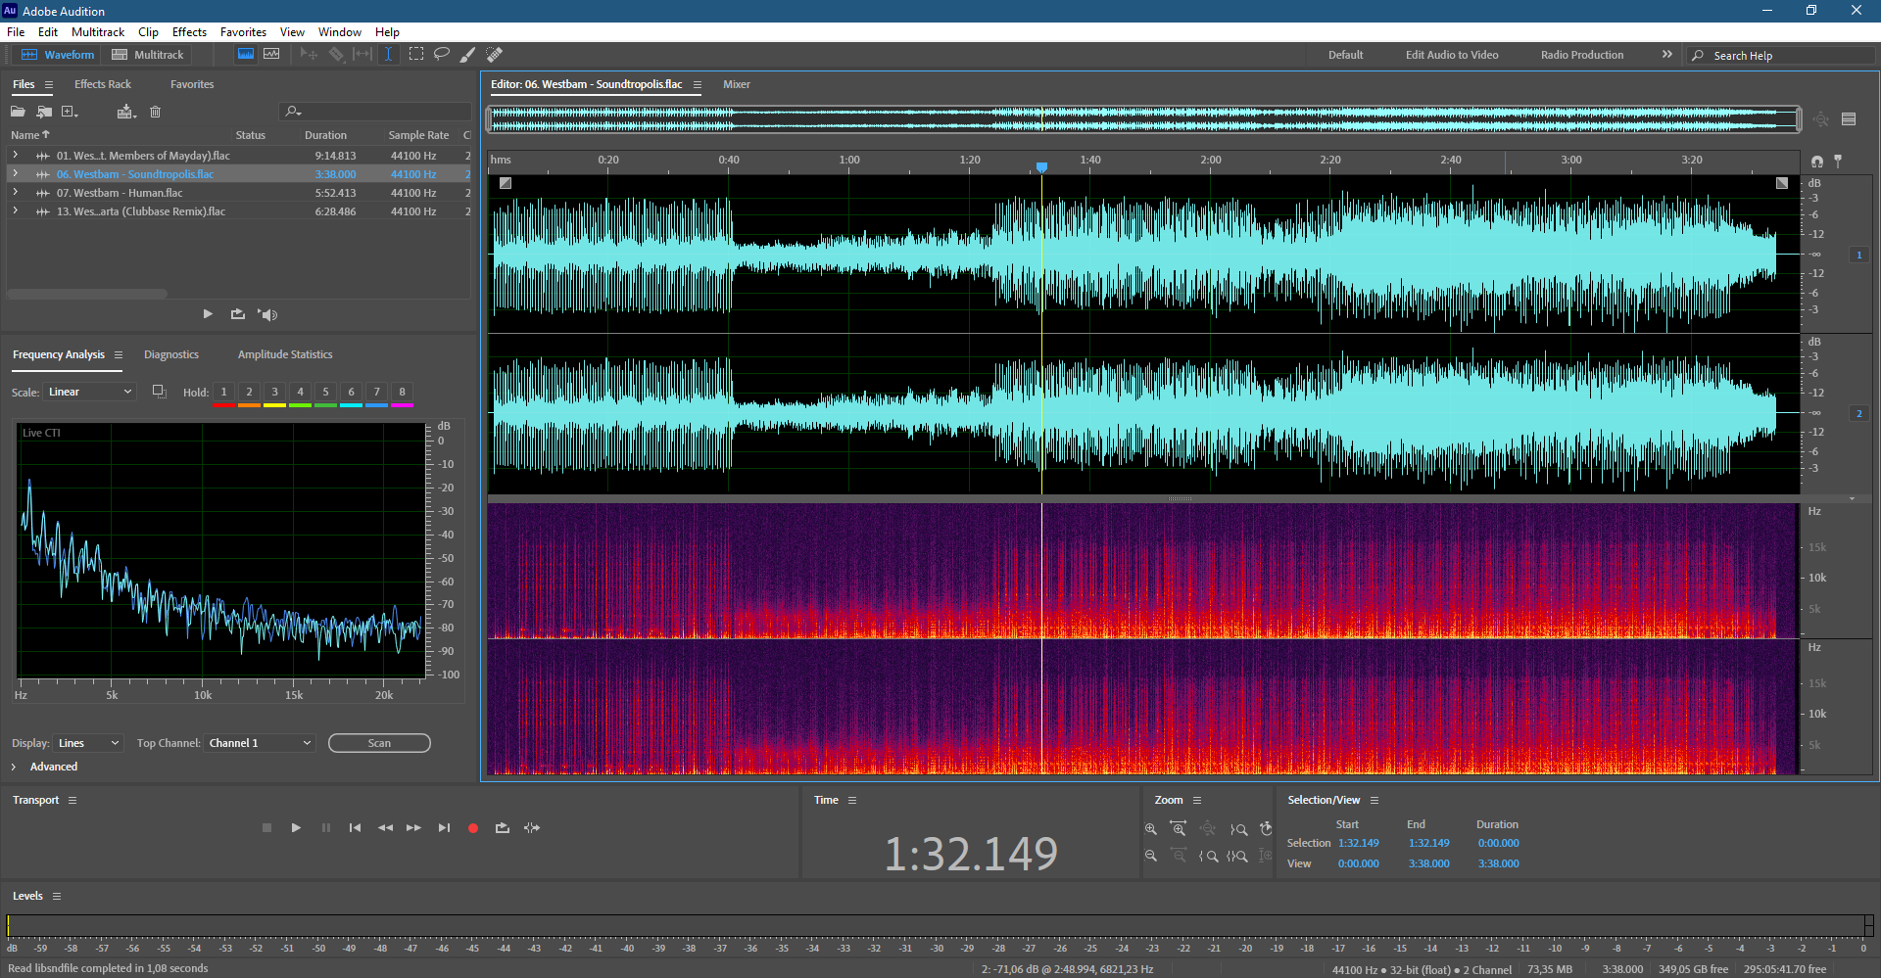Image resolution: width=1881 pixels, height=978 pixels.
Task: Click the red Record button
Action: coord(473,828)
